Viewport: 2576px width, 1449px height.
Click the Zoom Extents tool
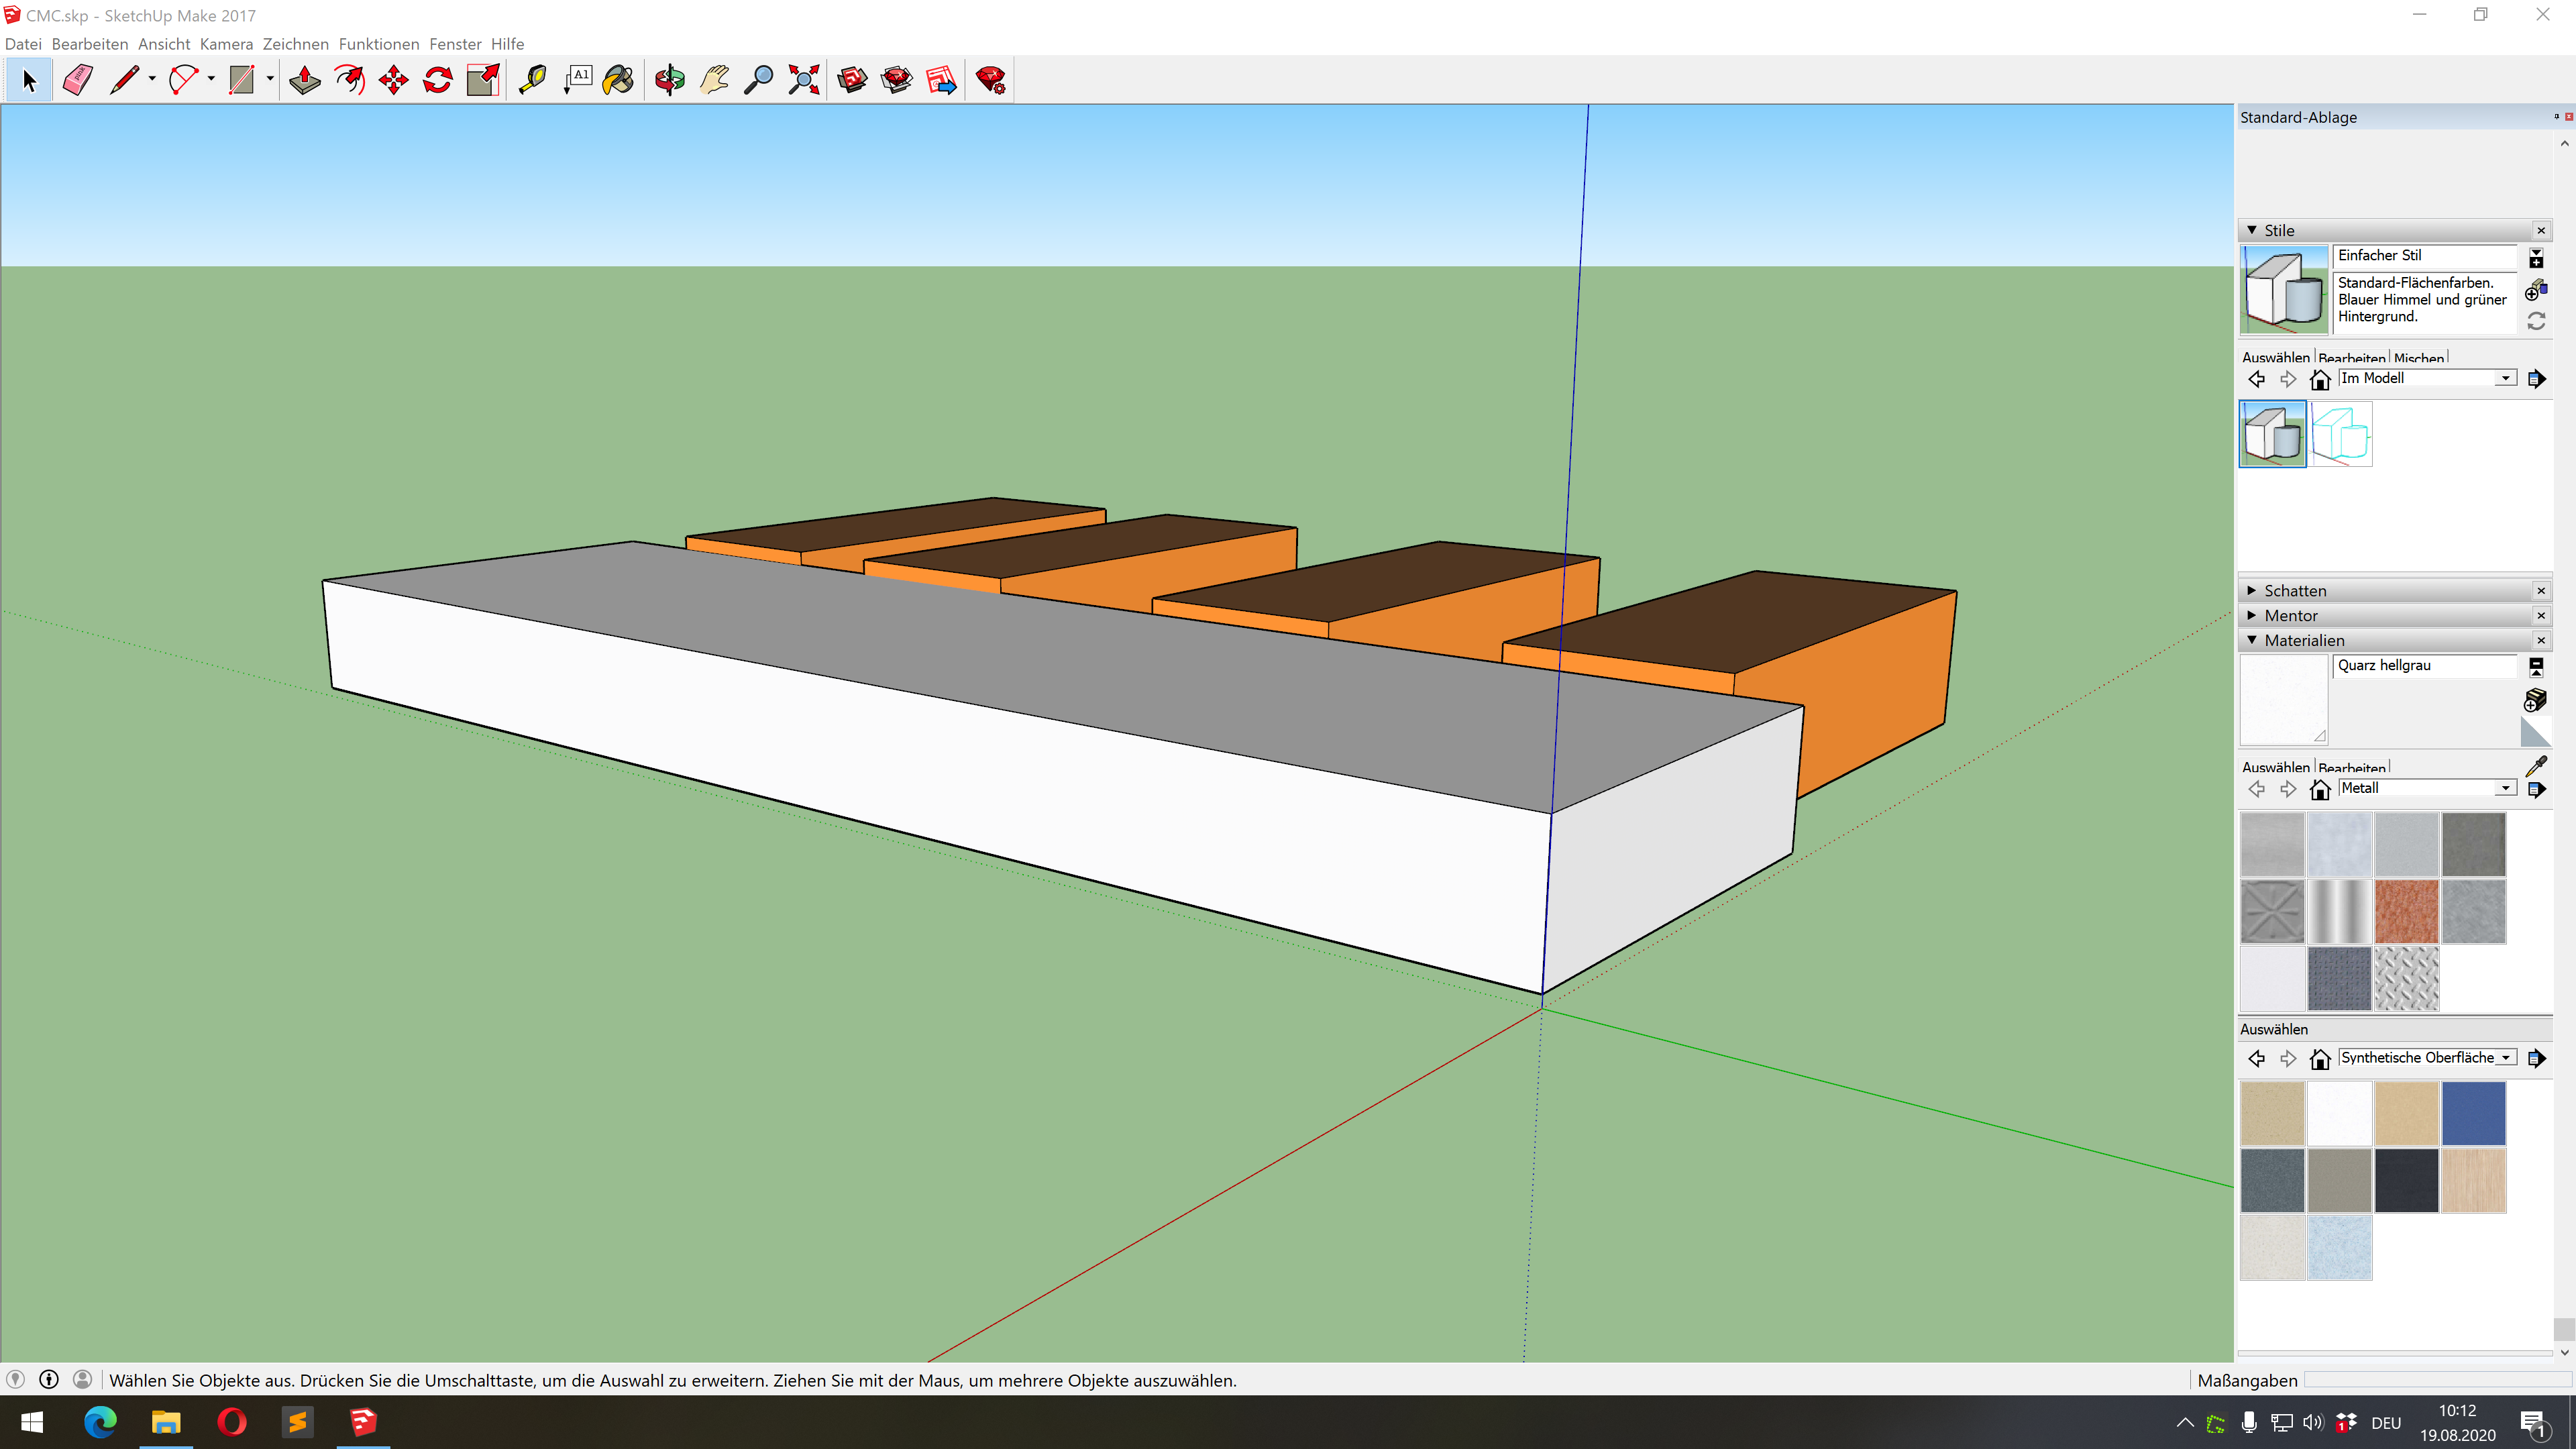click(x=803, y=80)
